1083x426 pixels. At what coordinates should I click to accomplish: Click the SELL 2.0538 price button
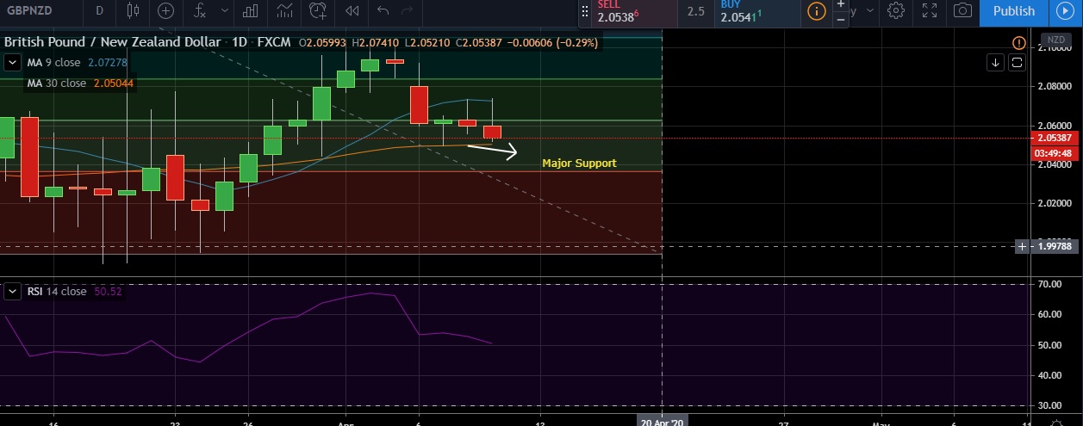tap(627, 12)
